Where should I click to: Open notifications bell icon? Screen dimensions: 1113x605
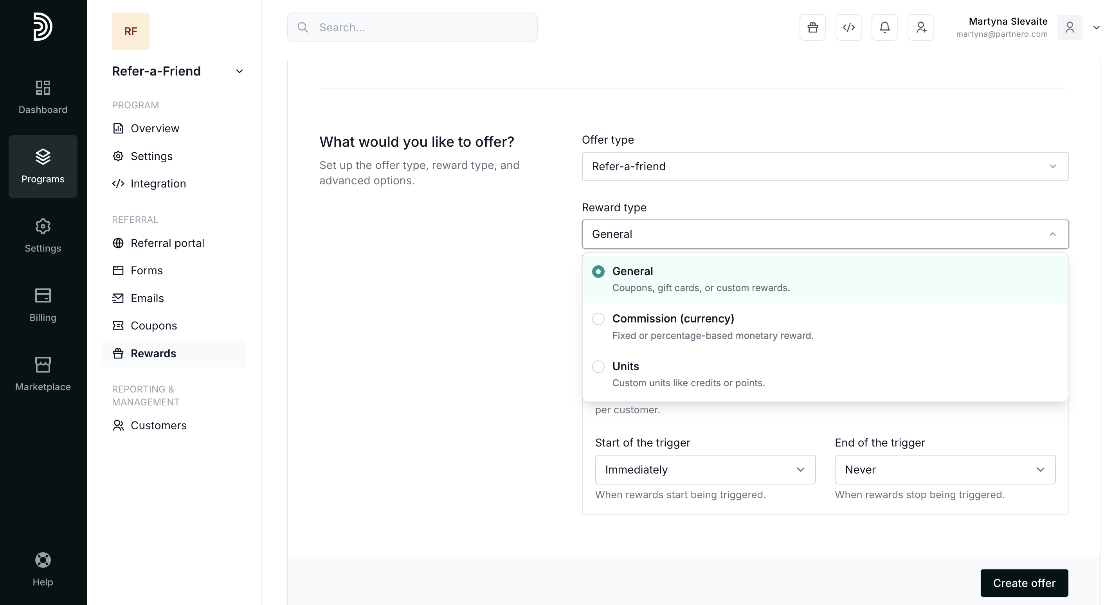[884, 27]
